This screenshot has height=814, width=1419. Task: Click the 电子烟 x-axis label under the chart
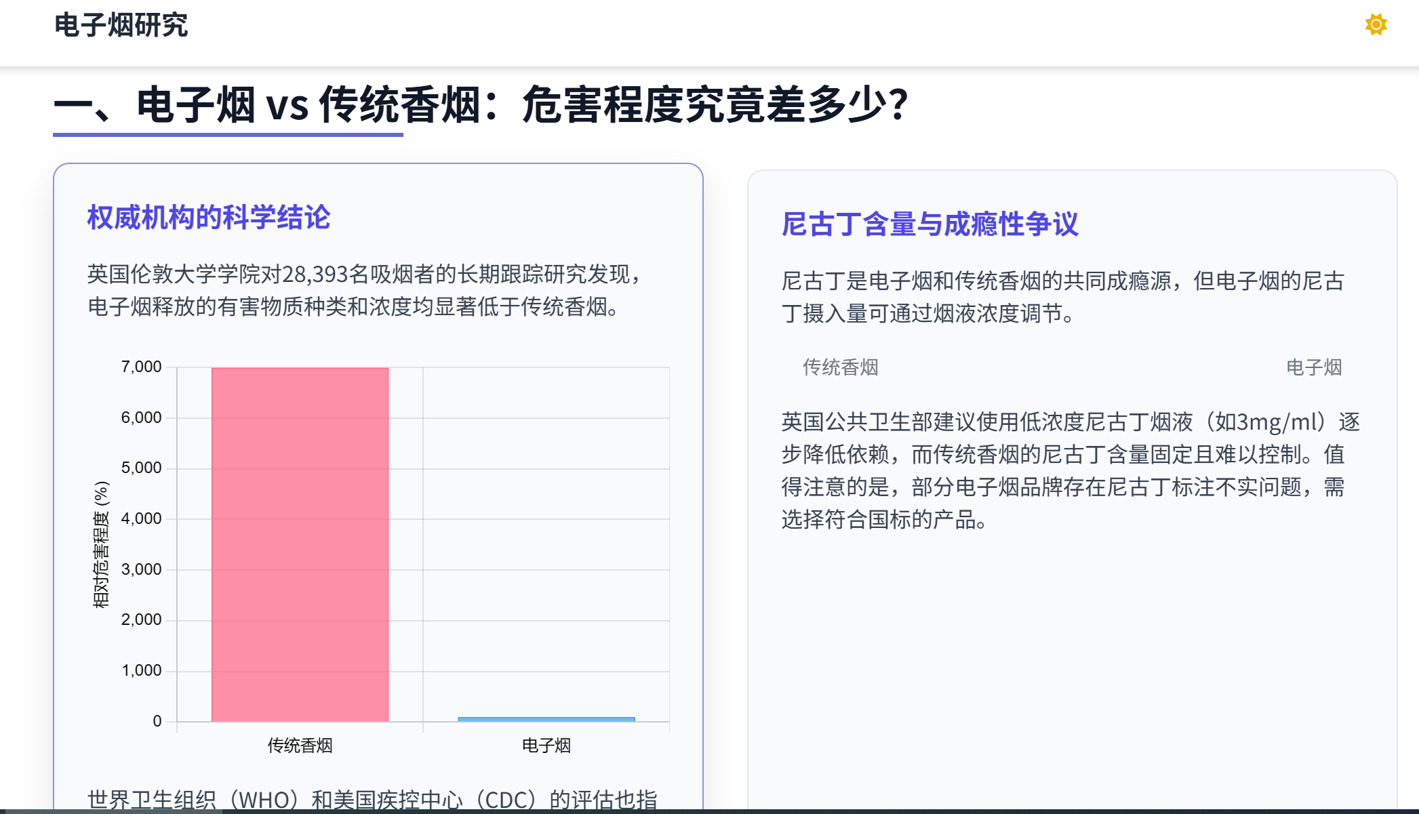(x=546, y=746)
